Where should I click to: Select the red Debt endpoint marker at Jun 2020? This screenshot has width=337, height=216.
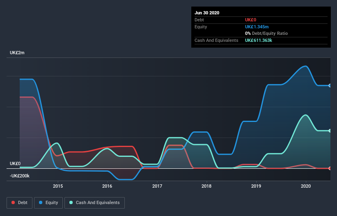point(330,168)
